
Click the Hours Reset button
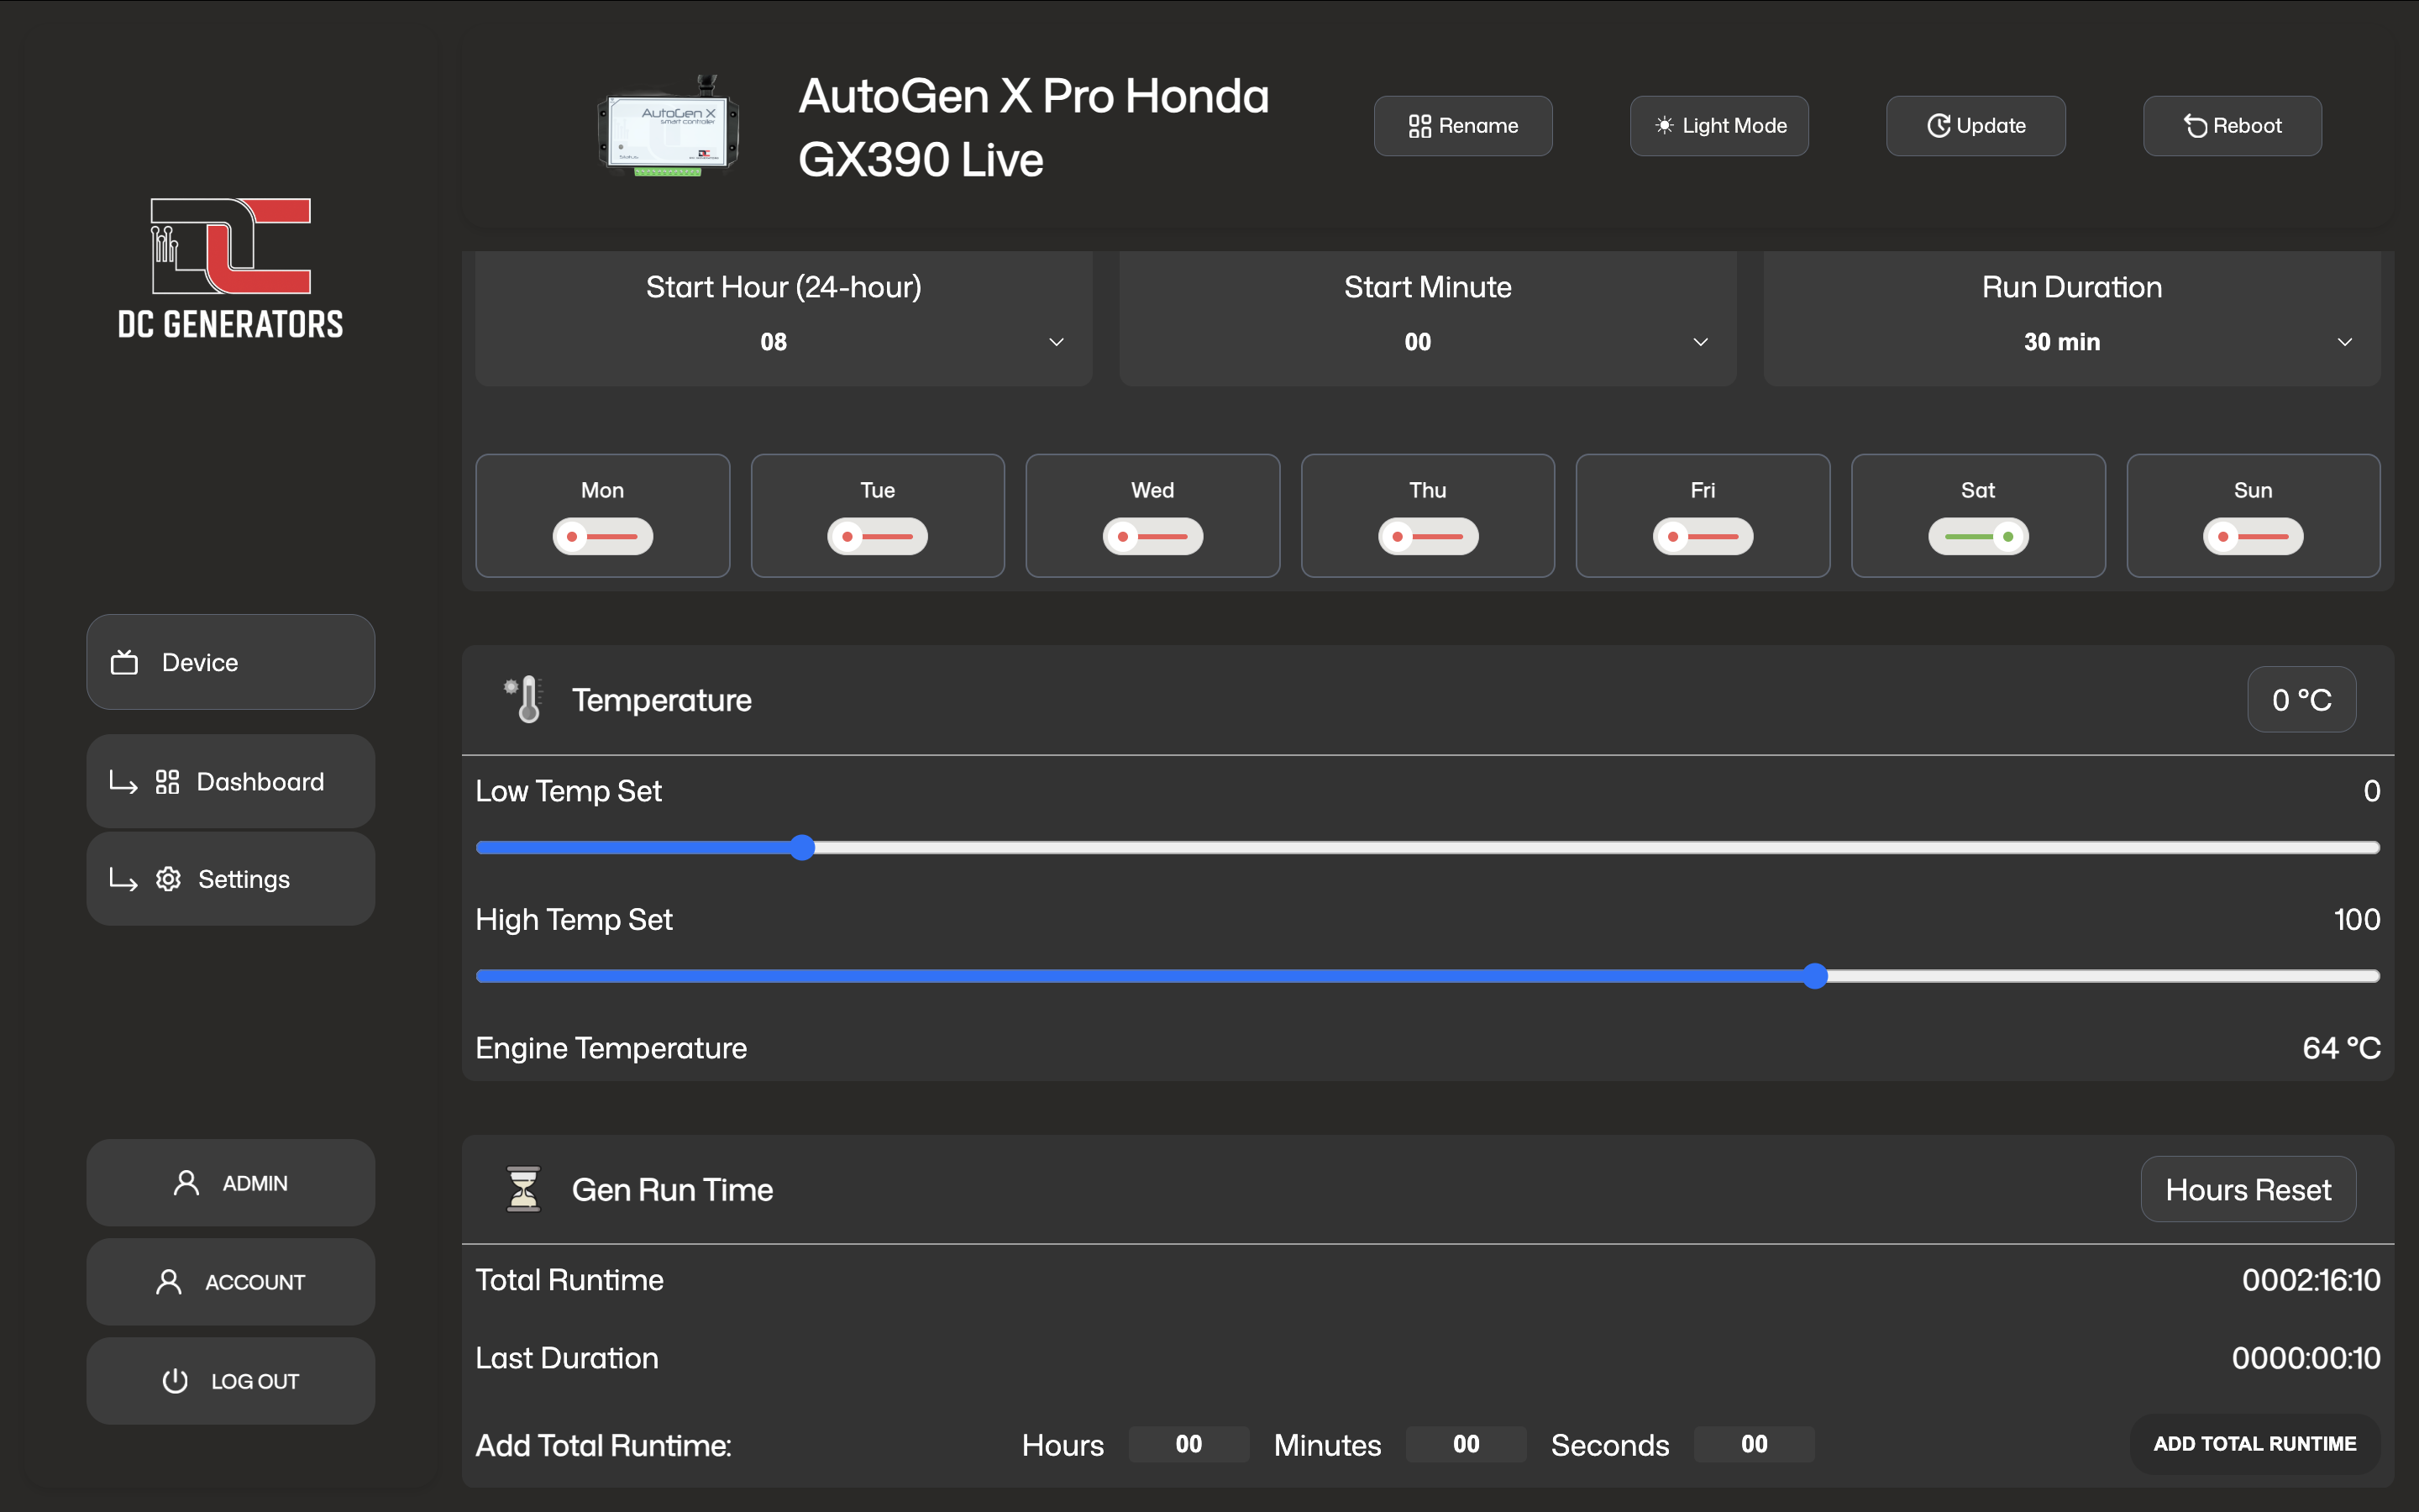2248,1190
